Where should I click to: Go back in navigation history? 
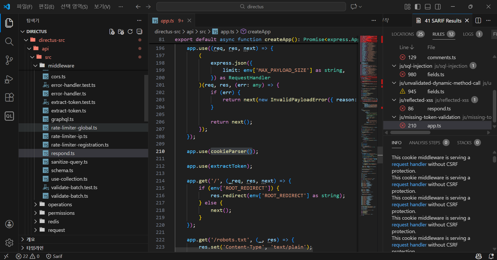[x=138, y=7]
